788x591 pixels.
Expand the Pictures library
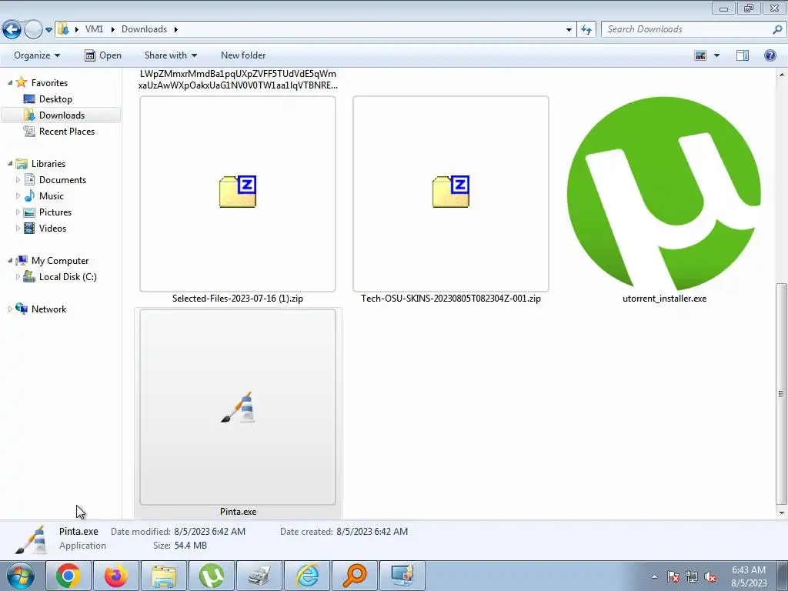click(18, 212)
